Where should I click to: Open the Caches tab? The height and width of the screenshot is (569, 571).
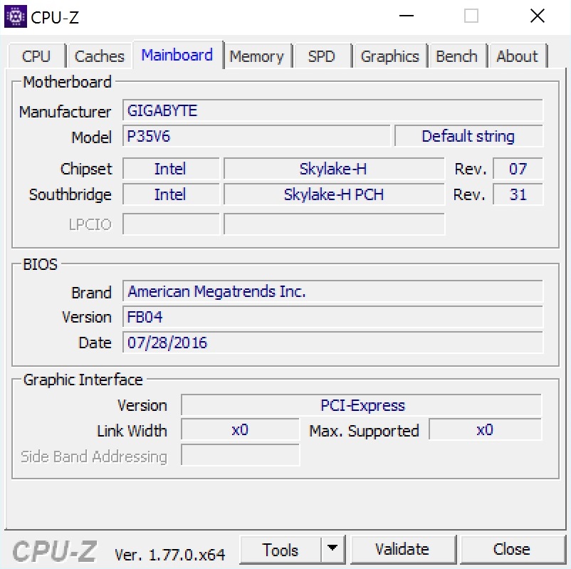click(x=99, y=56)
